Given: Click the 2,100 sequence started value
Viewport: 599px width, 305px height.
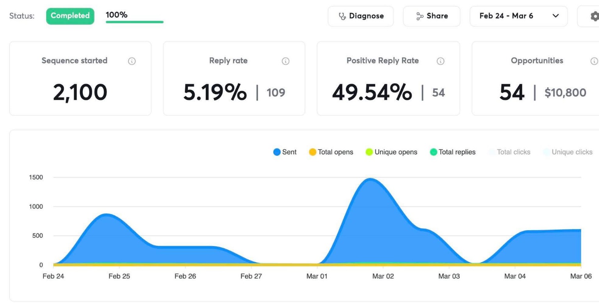Looking at the screenshot, I should pyautogui.click(x=80, y=92).
